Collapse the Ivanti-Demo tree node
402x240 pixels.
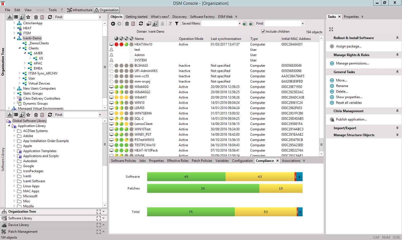coord(15,38)
